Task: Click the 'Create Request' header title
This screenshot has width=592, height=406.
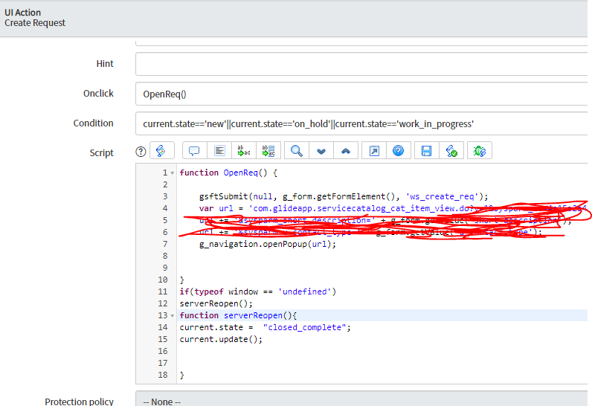Action: coord(35,23)
